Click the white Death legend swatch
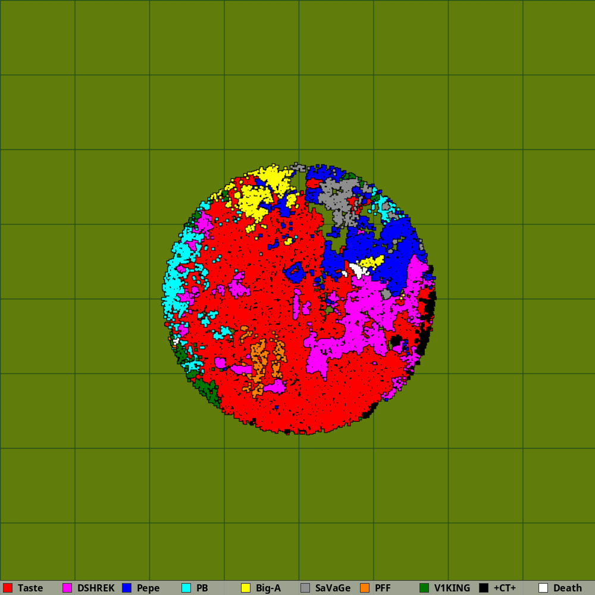 tap(543, 588)
